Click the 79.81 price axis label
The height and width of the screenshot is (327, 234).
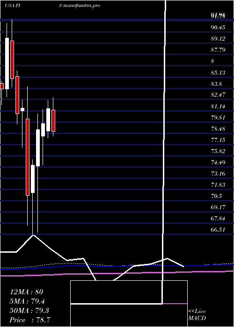coord(218,118)
